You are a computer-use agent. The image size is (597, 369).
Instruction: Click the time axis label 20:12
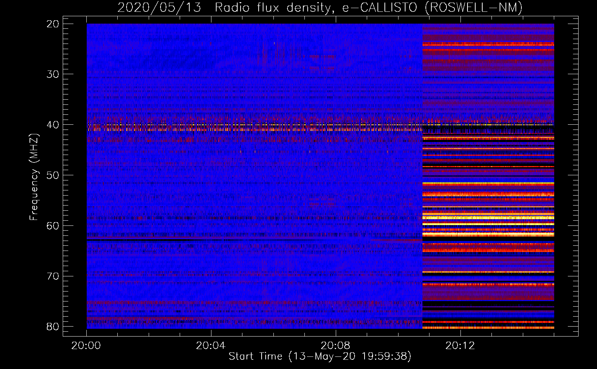(x=460, y=346)
